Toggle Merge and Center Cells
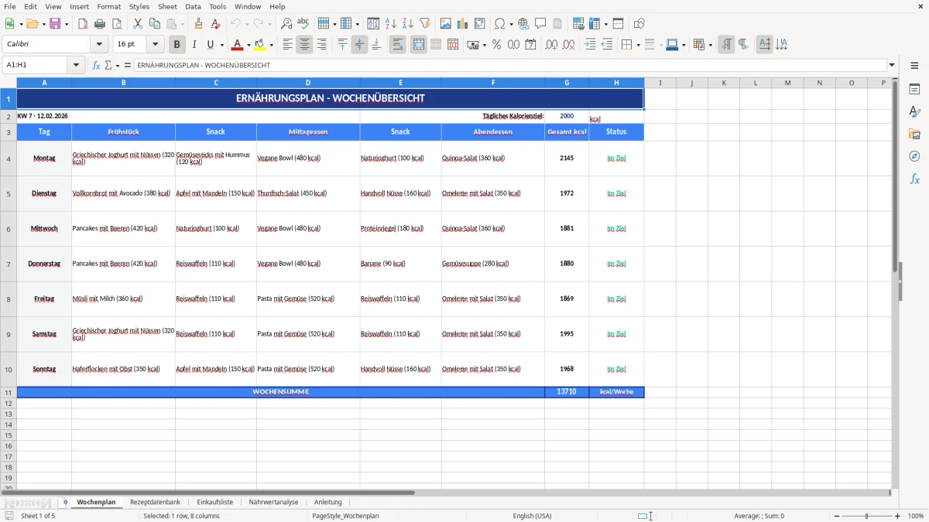The image size is (929, 522). [418, 45]
